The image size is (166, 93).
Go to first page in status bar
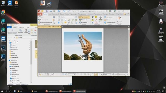point(63,74)
